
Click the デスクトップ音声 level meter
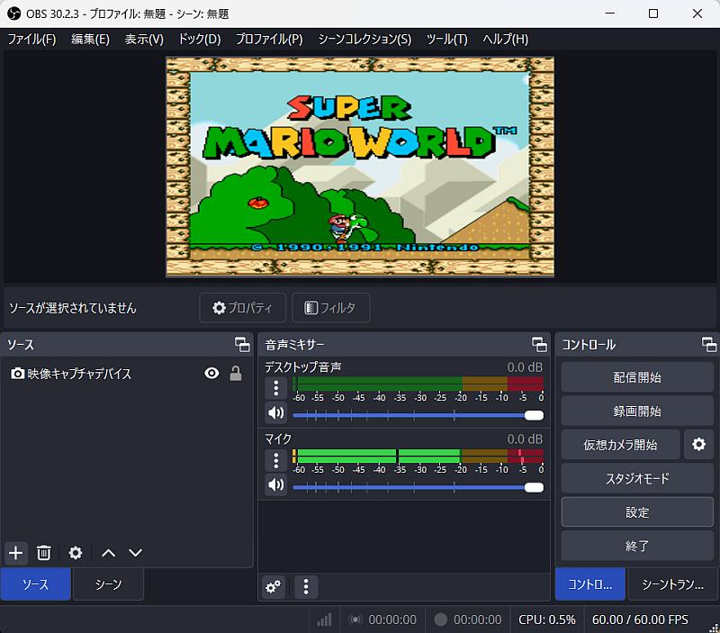418,383
